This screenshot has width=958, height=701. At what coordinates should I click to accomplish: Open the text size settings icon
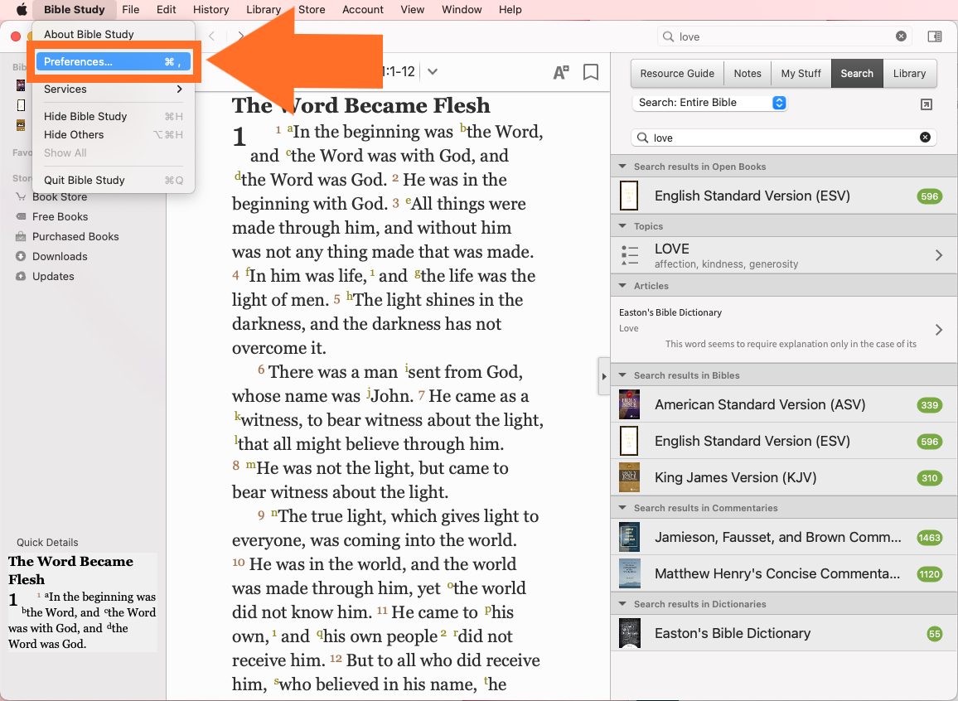point(561,73)
